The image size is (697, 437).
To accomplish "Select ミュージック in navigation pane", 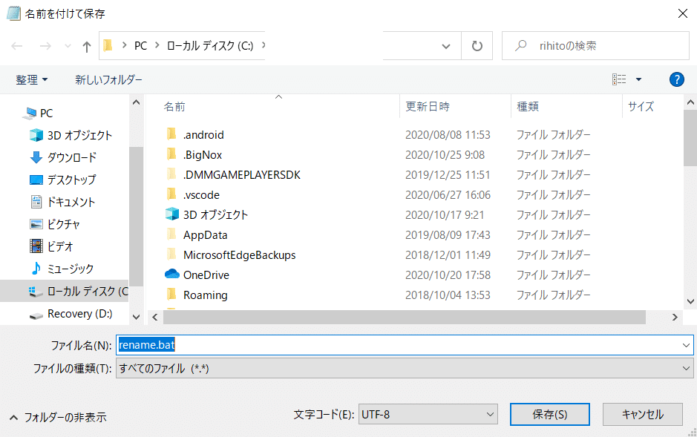I will click(x=62, y=269).
